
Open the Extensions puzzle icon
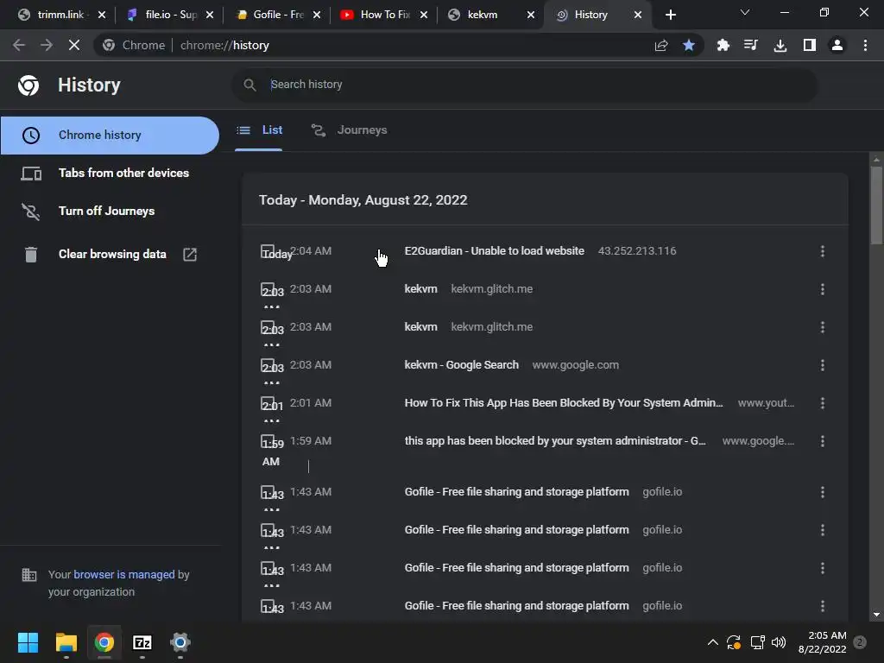pyautogui.click(x=723, y=45)
